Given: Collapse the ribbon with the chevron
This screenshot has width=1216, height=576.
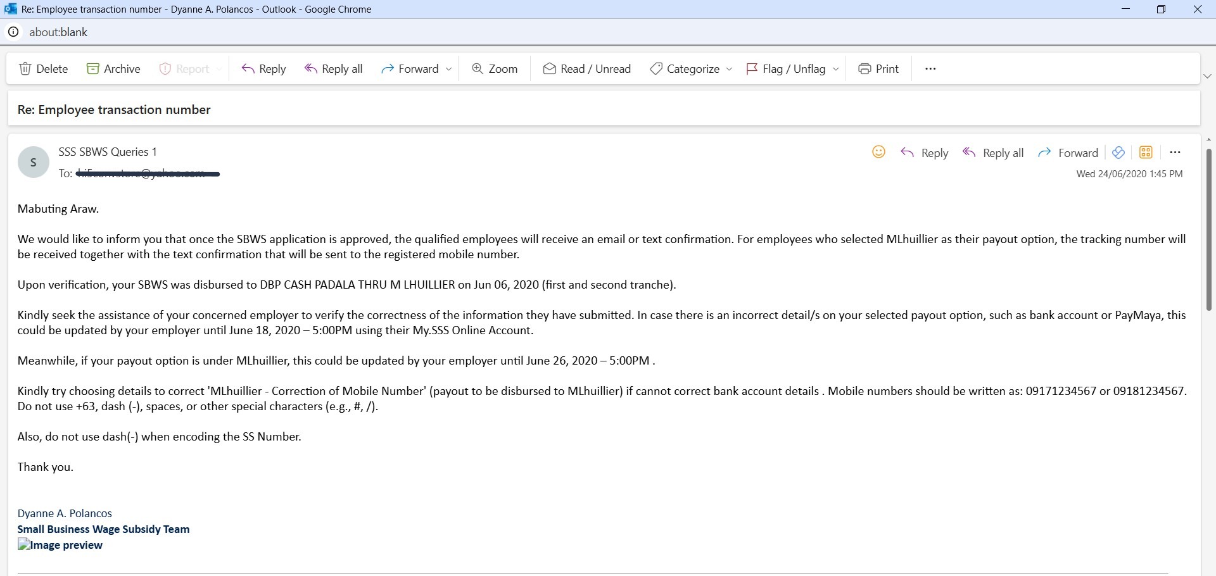Looking at the screenshot, I should (1208, 76).
